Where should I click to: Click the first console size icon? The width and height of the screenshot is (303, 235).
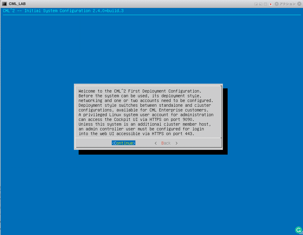click(x=256, y=4)
